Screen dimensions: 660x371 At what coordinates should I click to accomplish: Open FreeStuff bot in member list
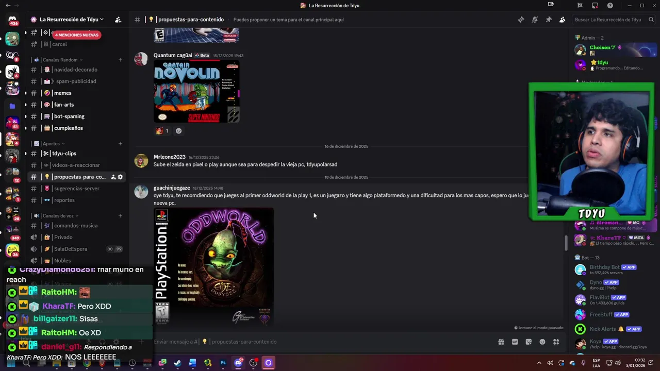tap(615, 314)
